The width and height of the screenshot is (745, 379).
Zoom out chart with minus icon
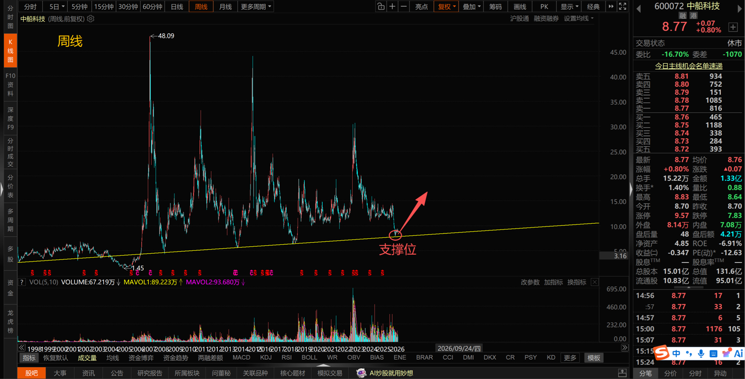click(x=404, y=6)
